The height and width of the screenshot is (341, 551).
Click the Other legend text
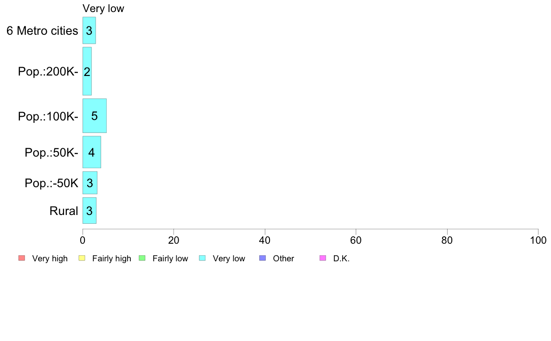tap(283, 259)
